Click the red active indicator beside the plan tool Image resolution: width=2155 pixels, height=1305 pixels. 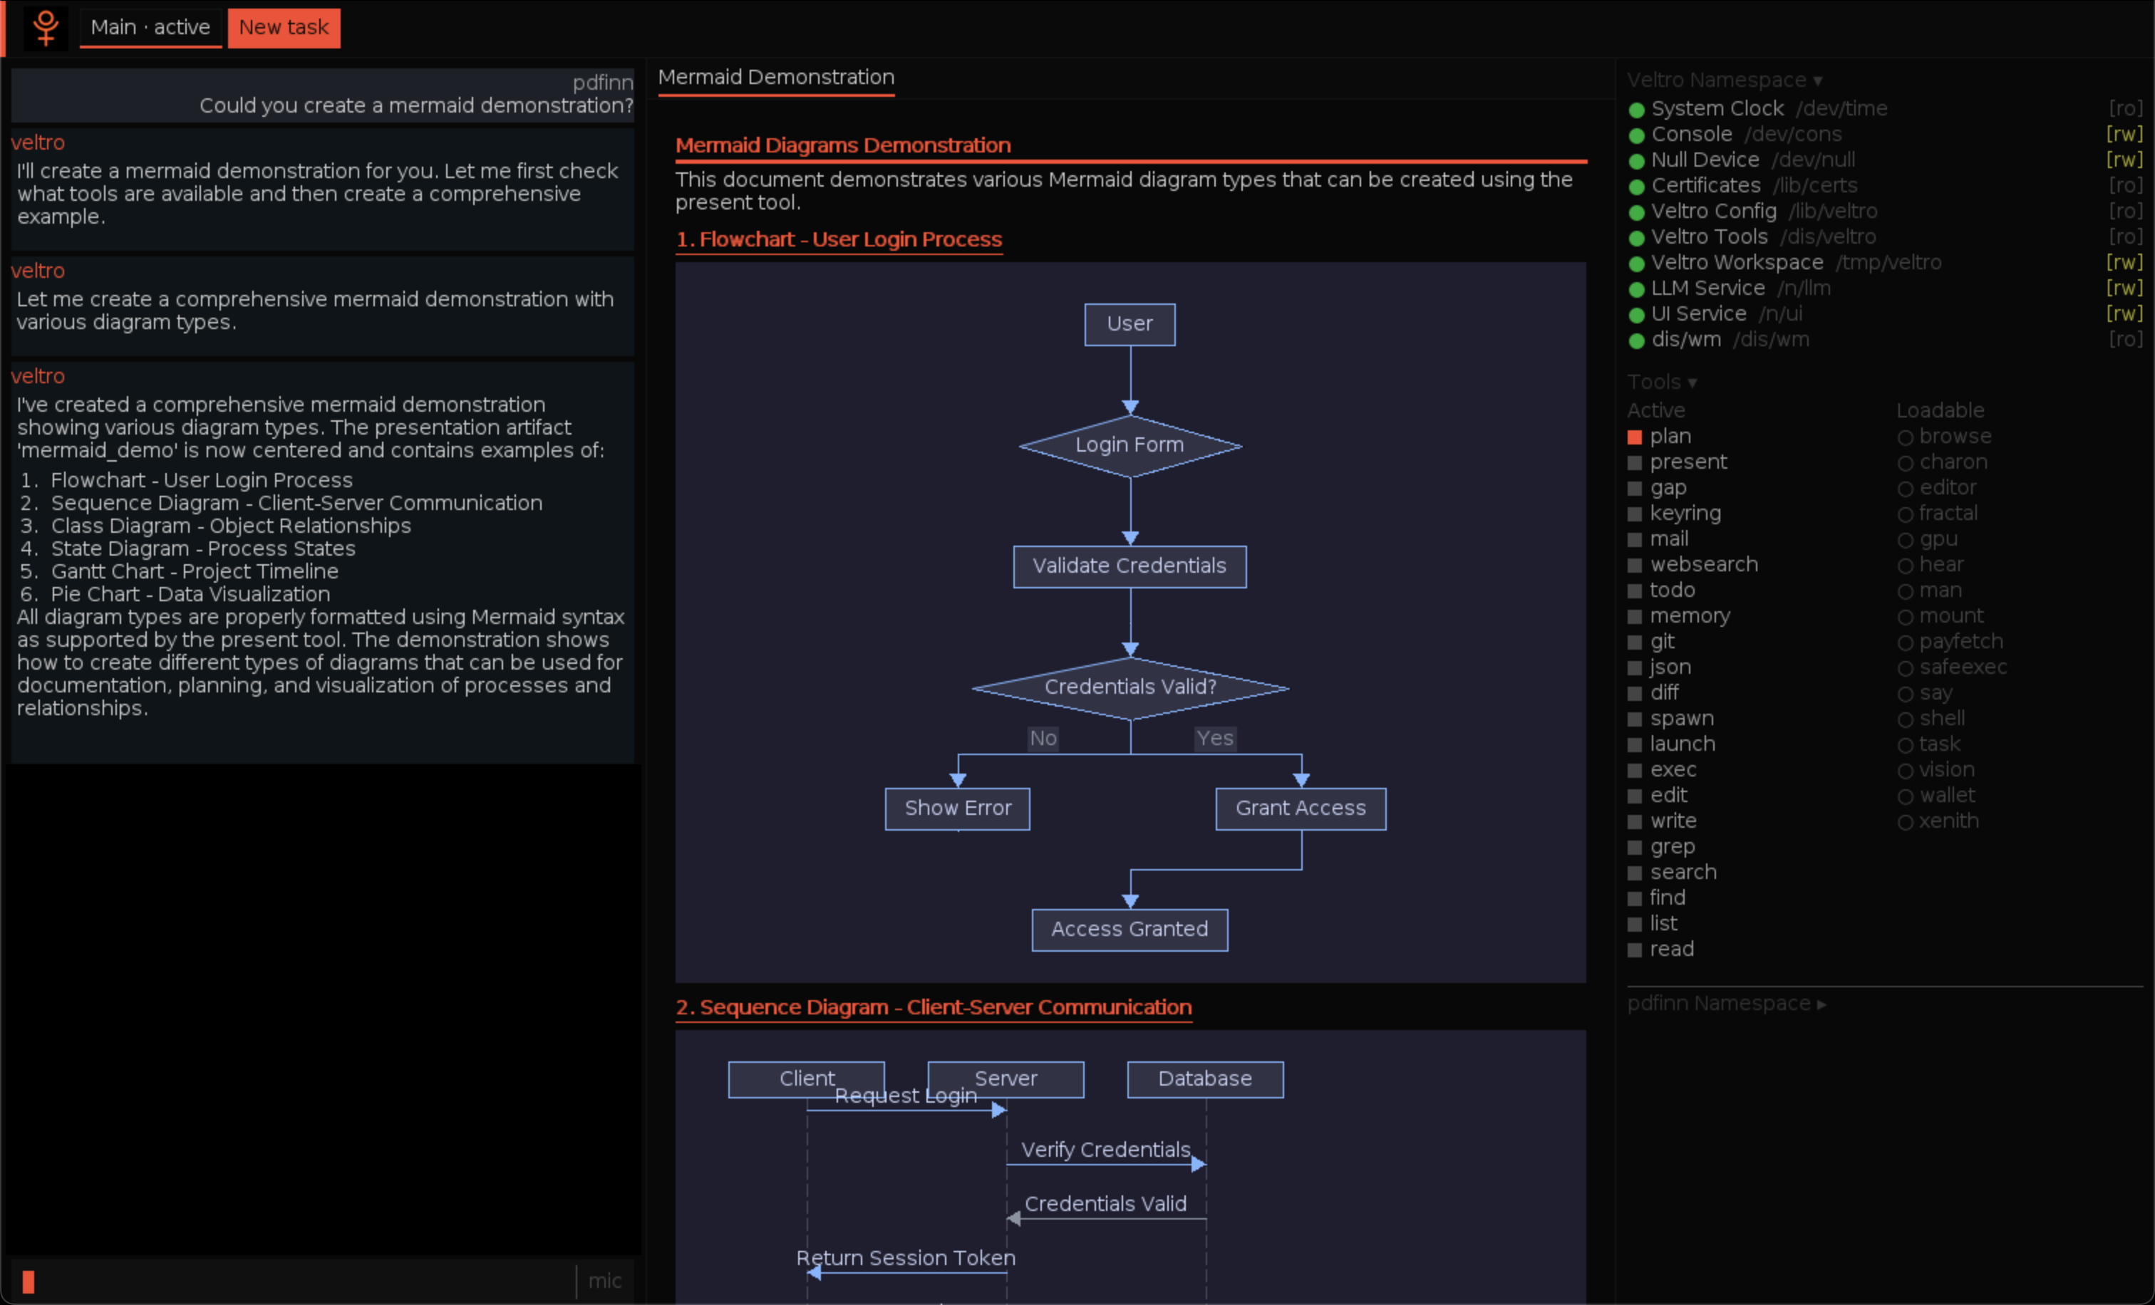coord(1634,436)
